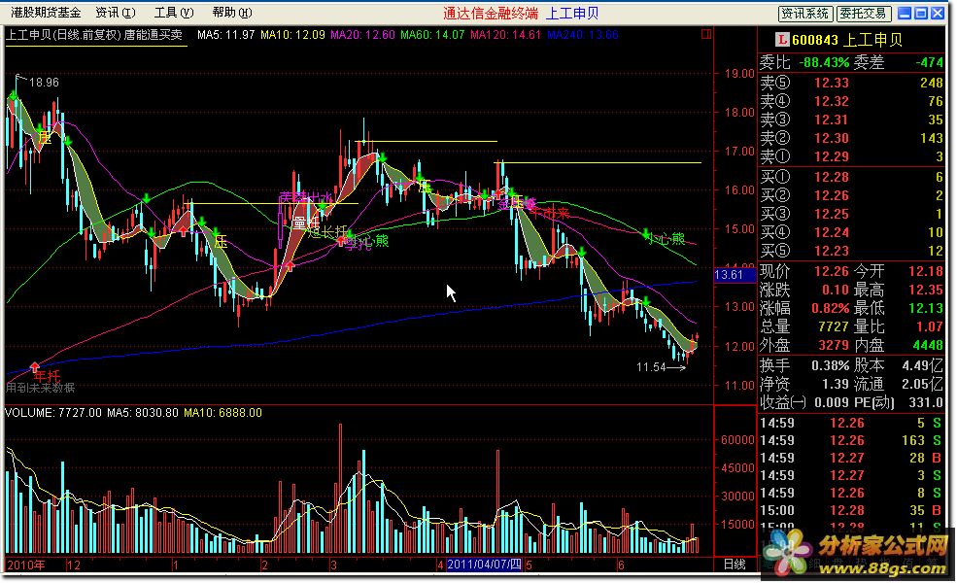Select the 600843 上工申贝 stock title
Viewport: 957px width, 583px height.
[x=846, y=40]
